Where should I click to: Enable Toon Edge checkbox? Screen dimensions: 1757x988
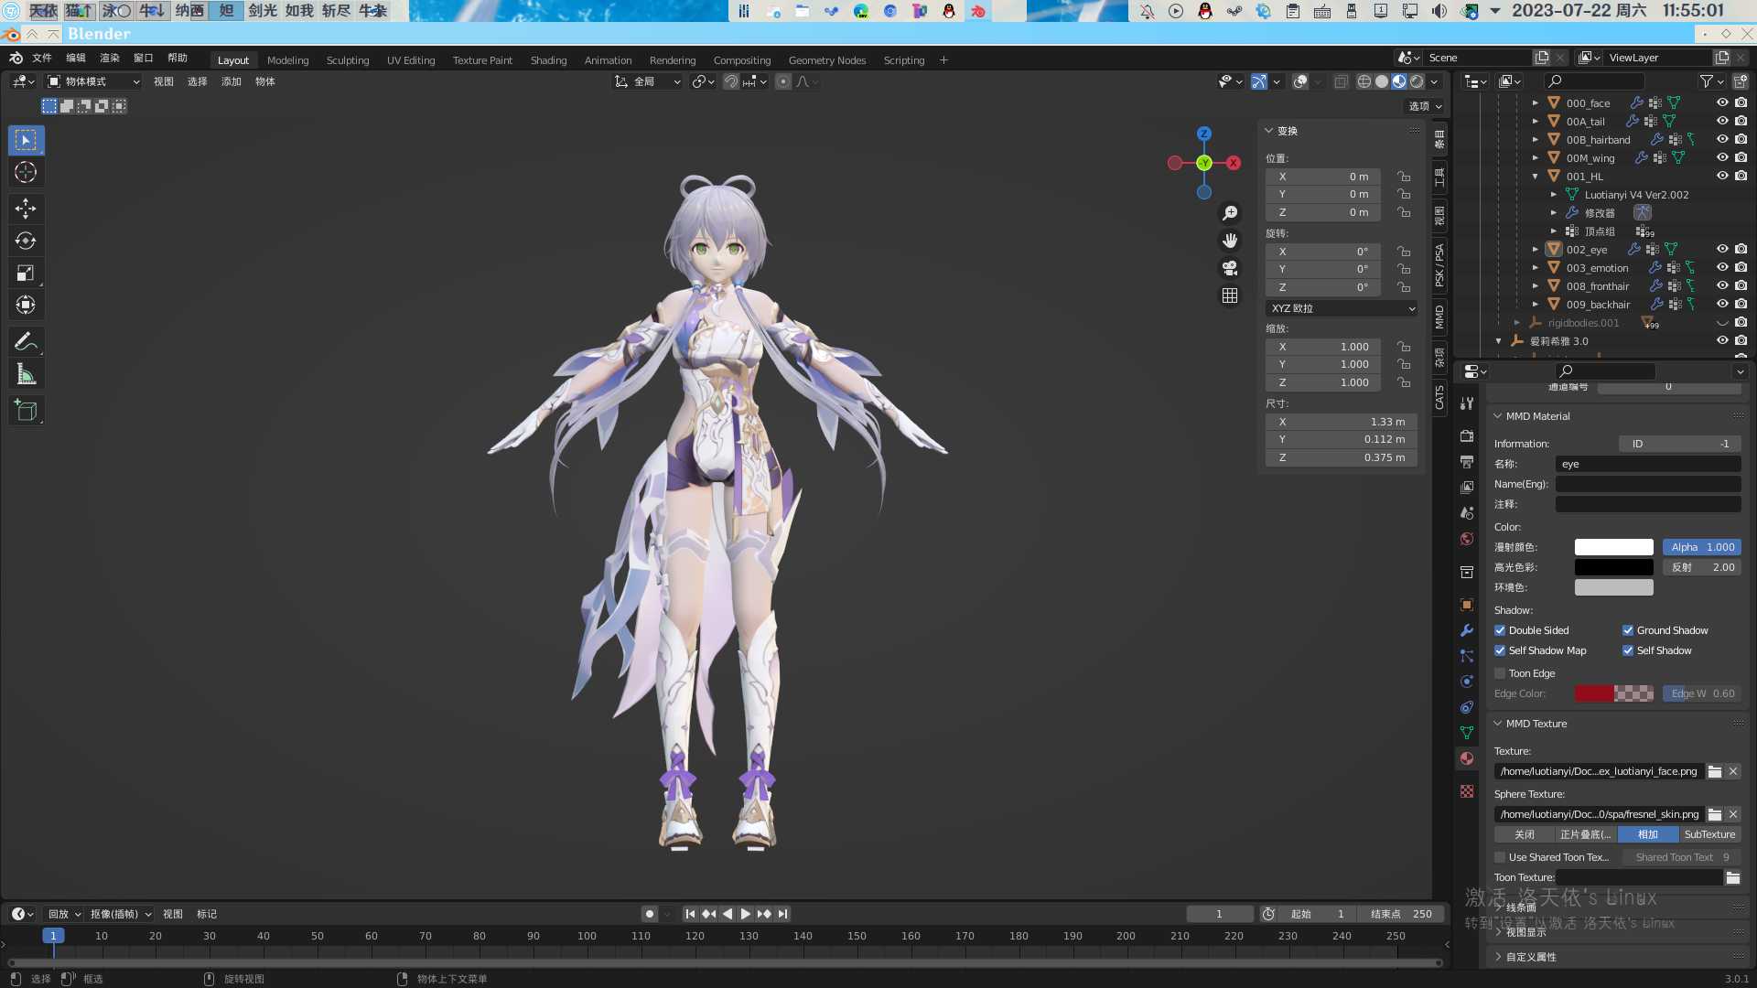(x=1500, y=673)
